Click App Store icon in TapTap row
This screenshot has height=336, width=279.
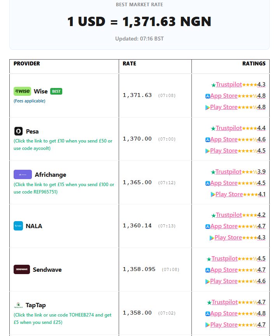click(207, 314)
